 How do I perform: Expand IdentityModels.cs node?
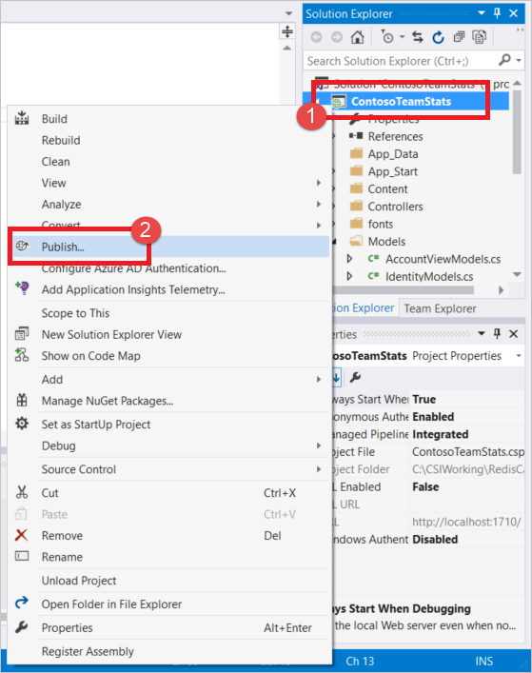349,276
